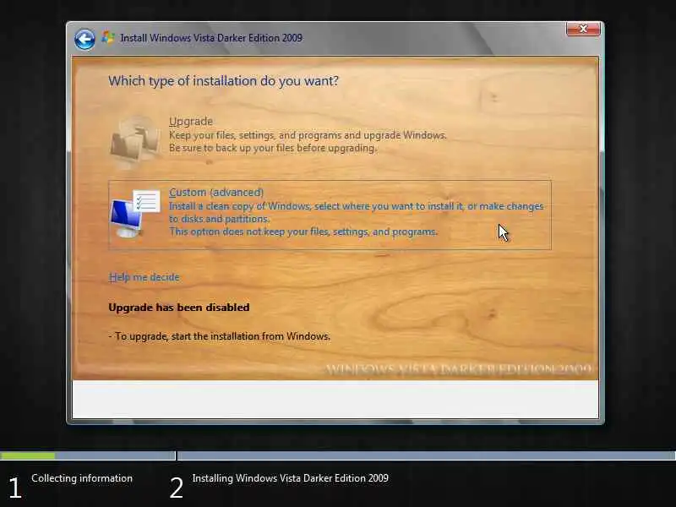676x507 pixels.
Task: Click 'To upgrade, start the installation from Windows' text
Action: click(220, 336)
